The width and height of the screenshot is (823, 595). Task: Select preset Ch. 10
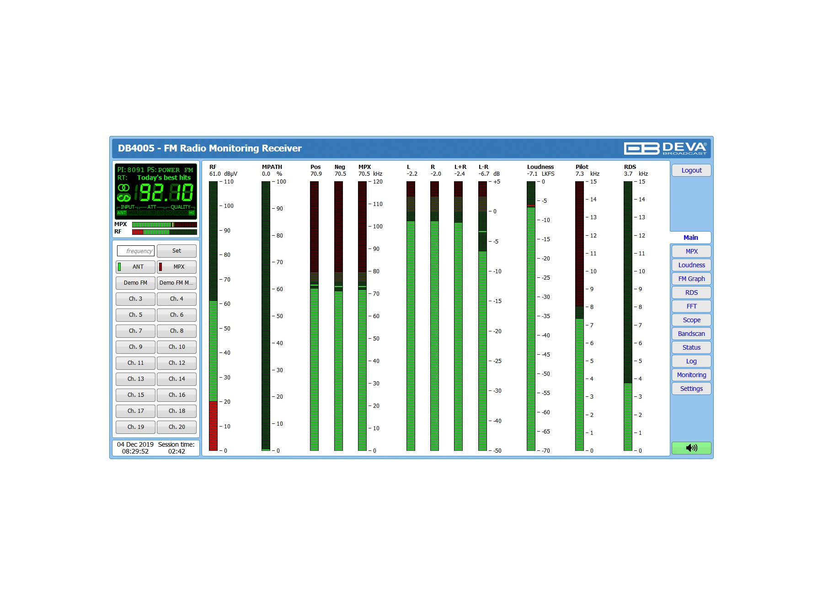(x=176, y=347)
